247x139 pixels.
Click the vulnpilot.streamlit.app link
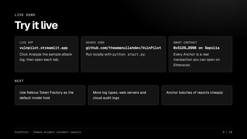pyautogui.click(x=44, y=48)
